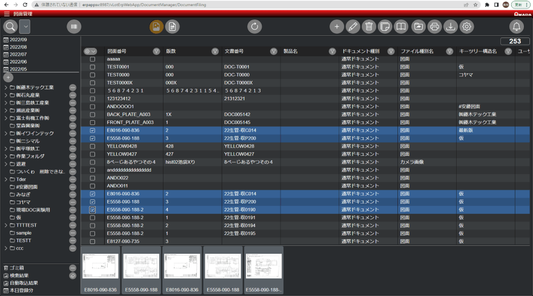Click the printer icon
This screenshot has width=533, height=296.
434,27
